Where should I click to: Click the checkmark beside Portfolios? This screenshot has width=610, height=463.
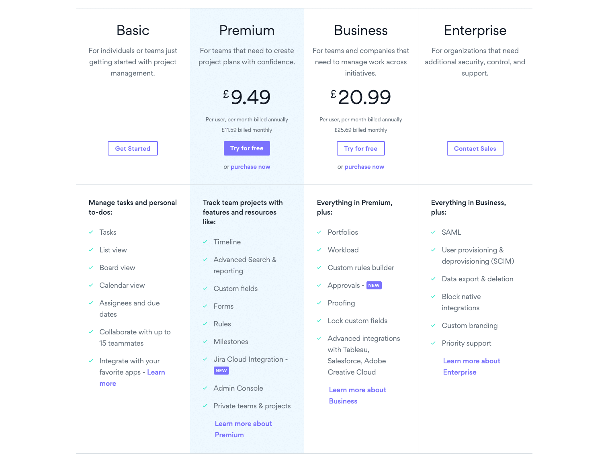click(319, 232)
